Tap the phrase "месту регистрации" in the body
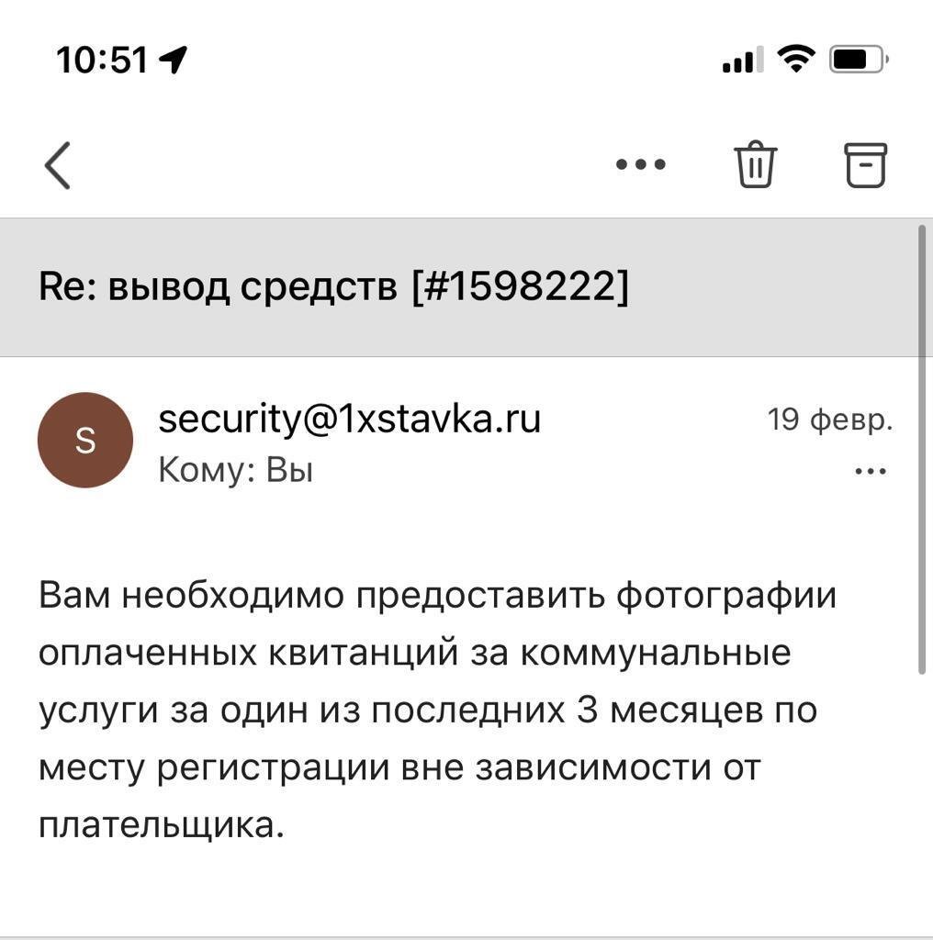933x940 pixels. coord(216,768)
